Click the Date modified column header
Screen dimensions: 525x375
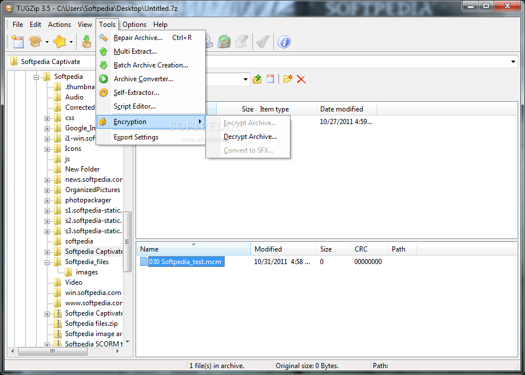[347, 109]
